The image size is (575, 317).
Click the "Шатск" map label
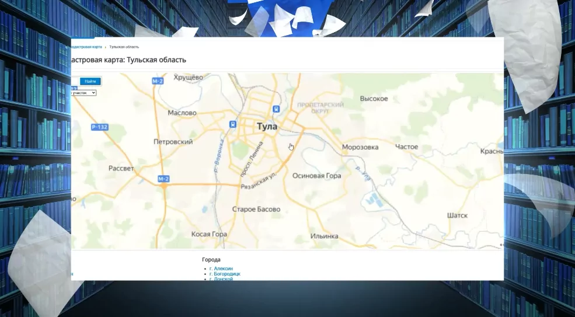tap(457, 215)
